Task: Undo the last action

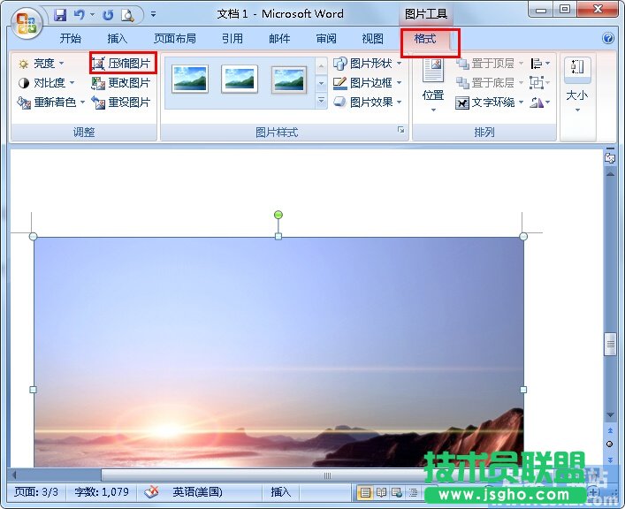Action: click(80, 15)
